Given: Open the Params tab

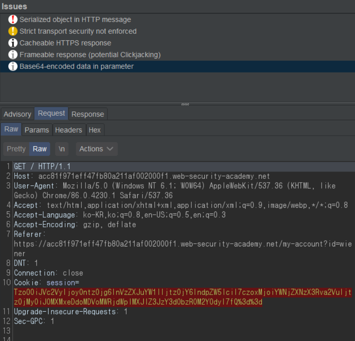Looking at the screenshot, I should [x=37, y=130].
